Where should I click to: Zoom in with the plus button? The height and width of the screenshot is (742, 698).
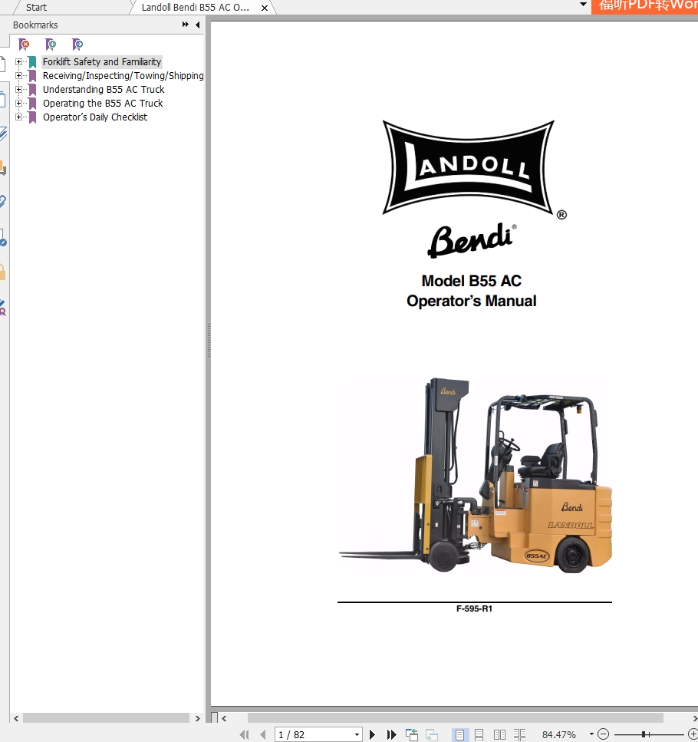tap(693, 734)
